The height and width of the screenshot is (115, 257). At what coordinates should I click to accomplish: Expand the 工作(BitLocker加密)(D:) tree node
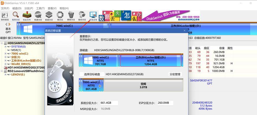click(x=5, y=60)
